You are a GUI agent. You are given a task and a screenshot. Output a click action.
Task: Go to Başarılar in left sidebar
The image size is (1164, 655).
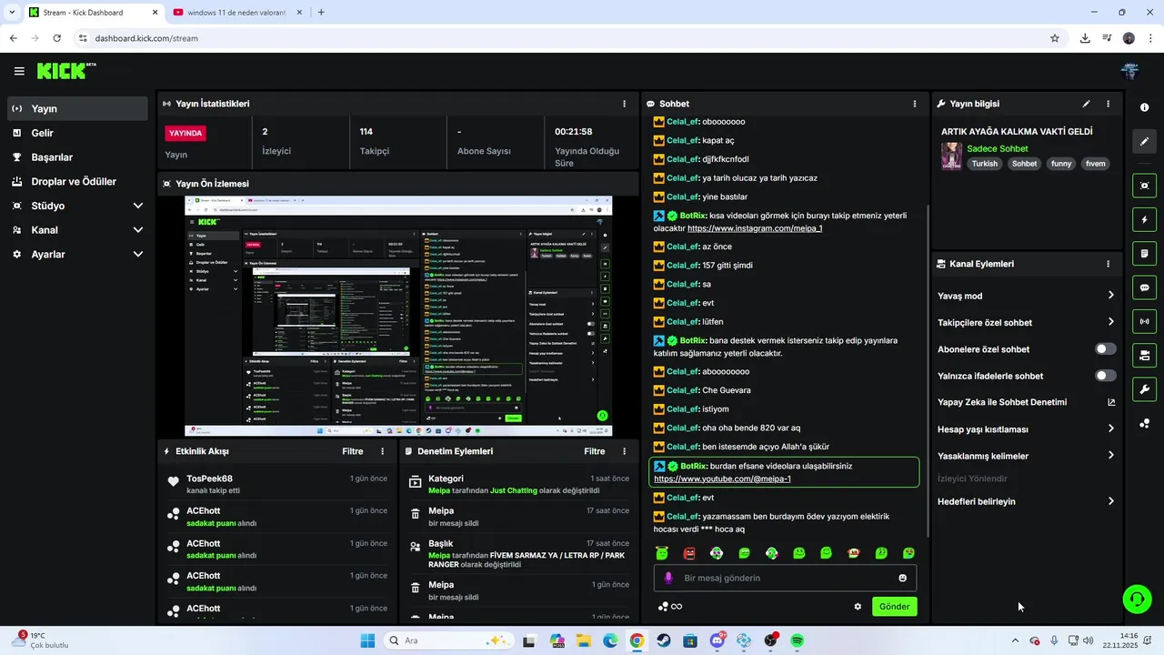coord(77,157)
